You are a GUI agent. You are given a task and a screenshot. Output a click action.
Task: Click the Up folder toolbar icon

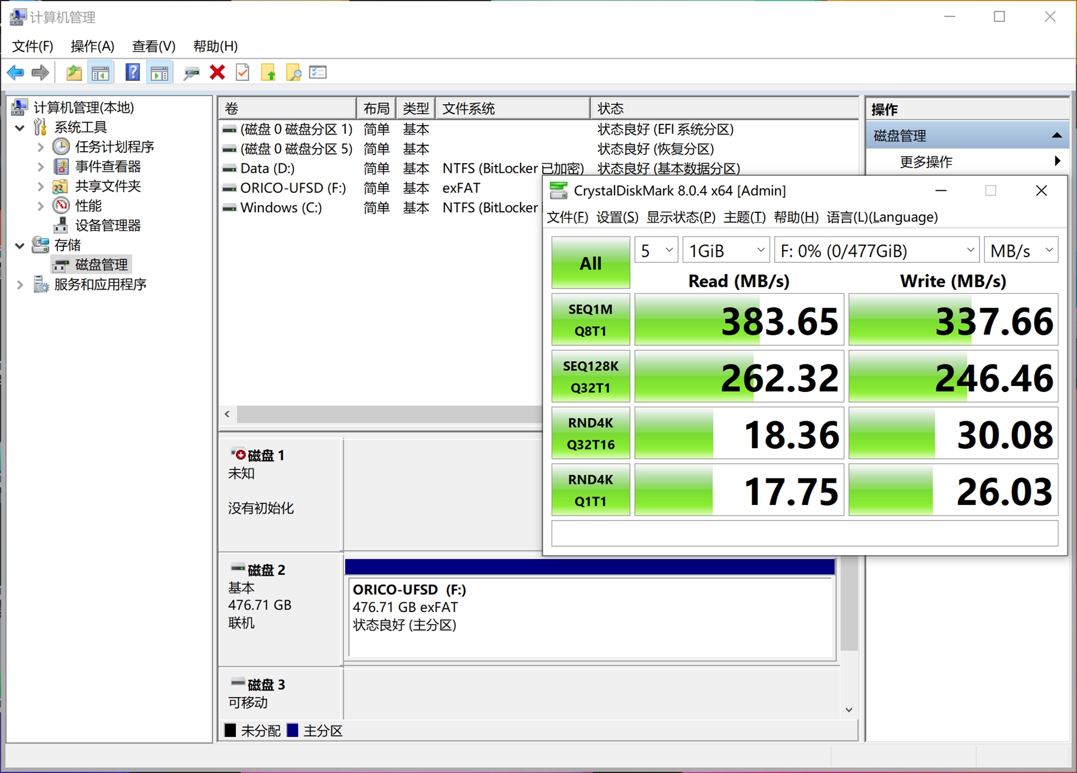click(x=74, y=73)
